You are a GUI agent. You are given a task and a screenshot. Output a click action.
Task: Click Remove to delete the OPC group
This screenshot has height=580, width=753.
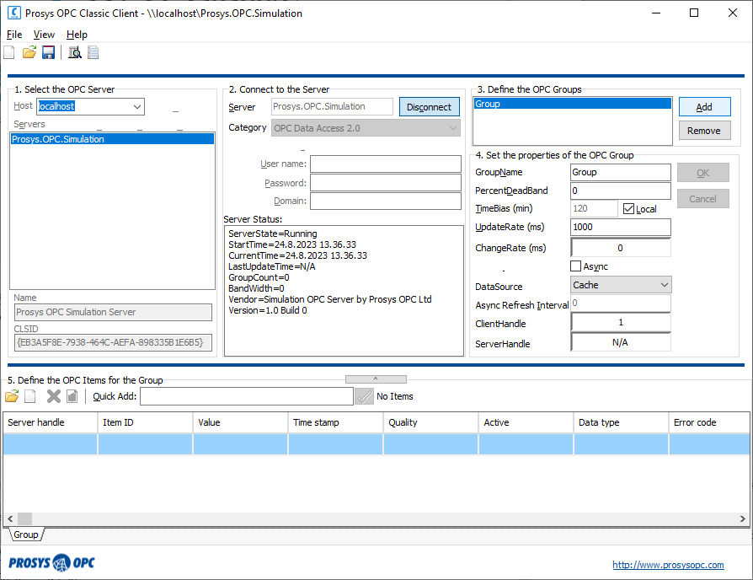pos(704,131)
